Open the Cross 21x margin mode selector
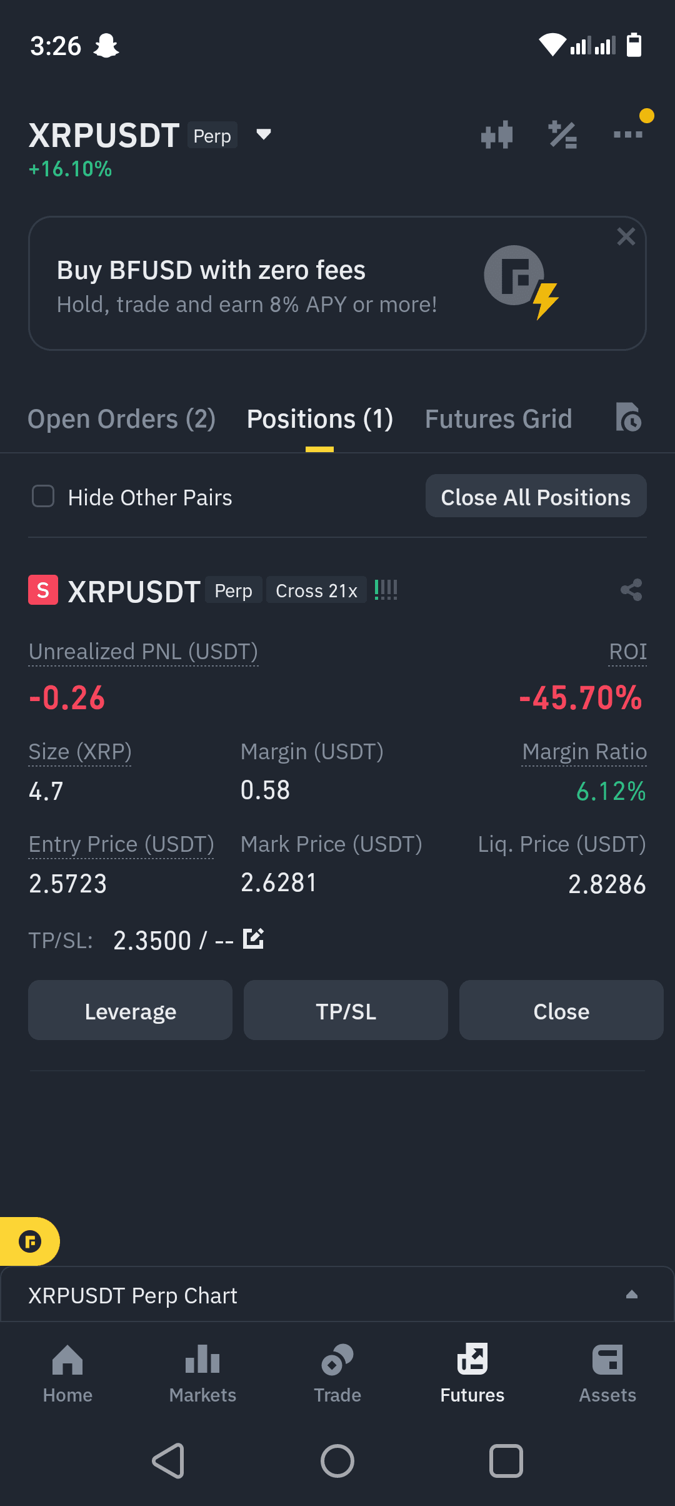 click(316, 590)
